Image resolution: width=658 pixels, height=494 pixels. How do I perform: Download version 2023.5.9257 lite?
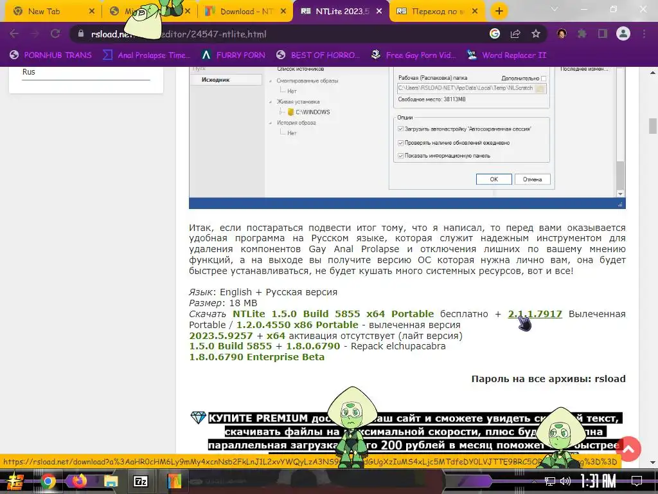221,336
